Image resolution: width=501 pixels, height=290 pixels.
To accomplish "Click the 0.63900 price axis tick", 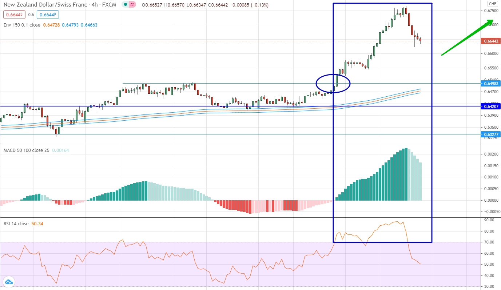I will [491, 115].
